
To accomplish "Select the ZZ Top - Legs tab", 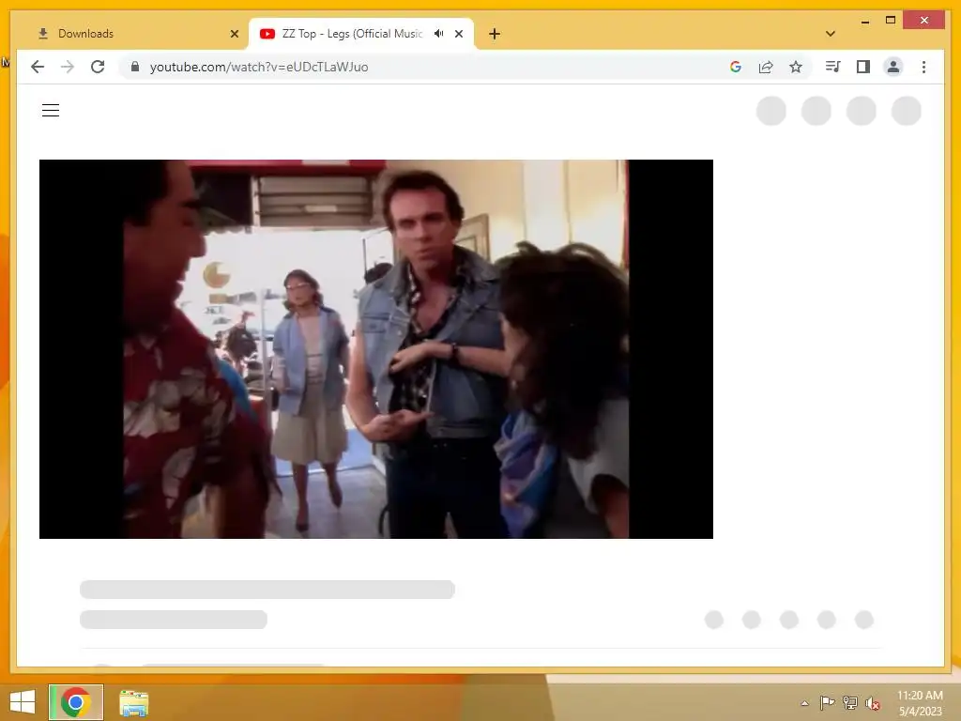I will coord(351,34).
